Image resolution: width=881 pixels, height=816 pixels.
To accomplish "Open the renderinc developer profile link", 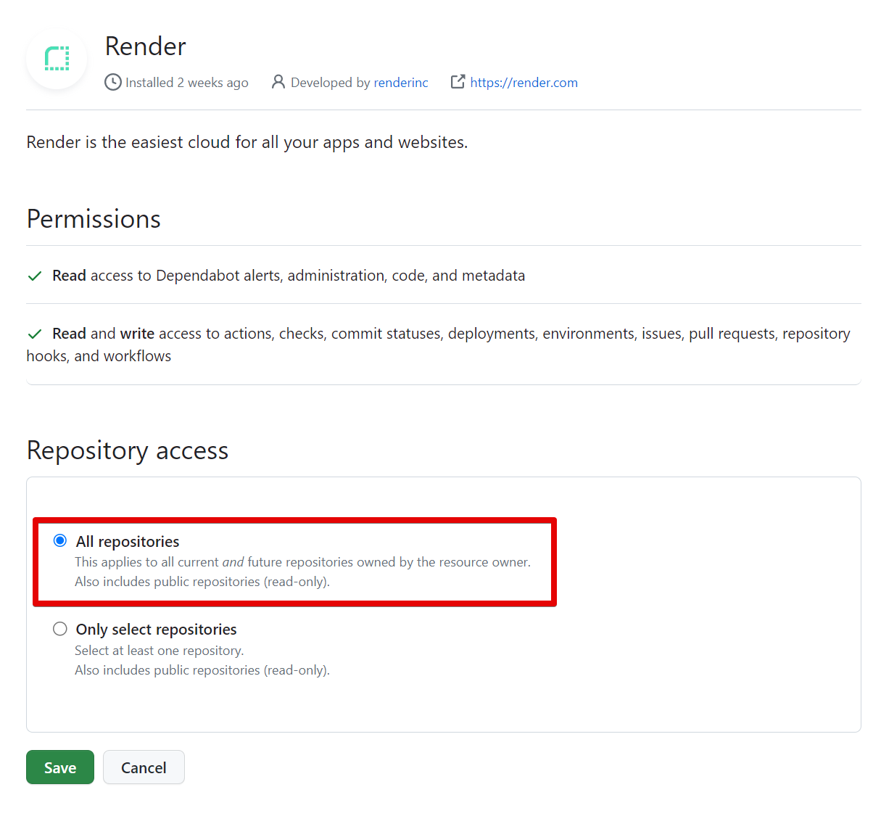I will click(401, 82).
